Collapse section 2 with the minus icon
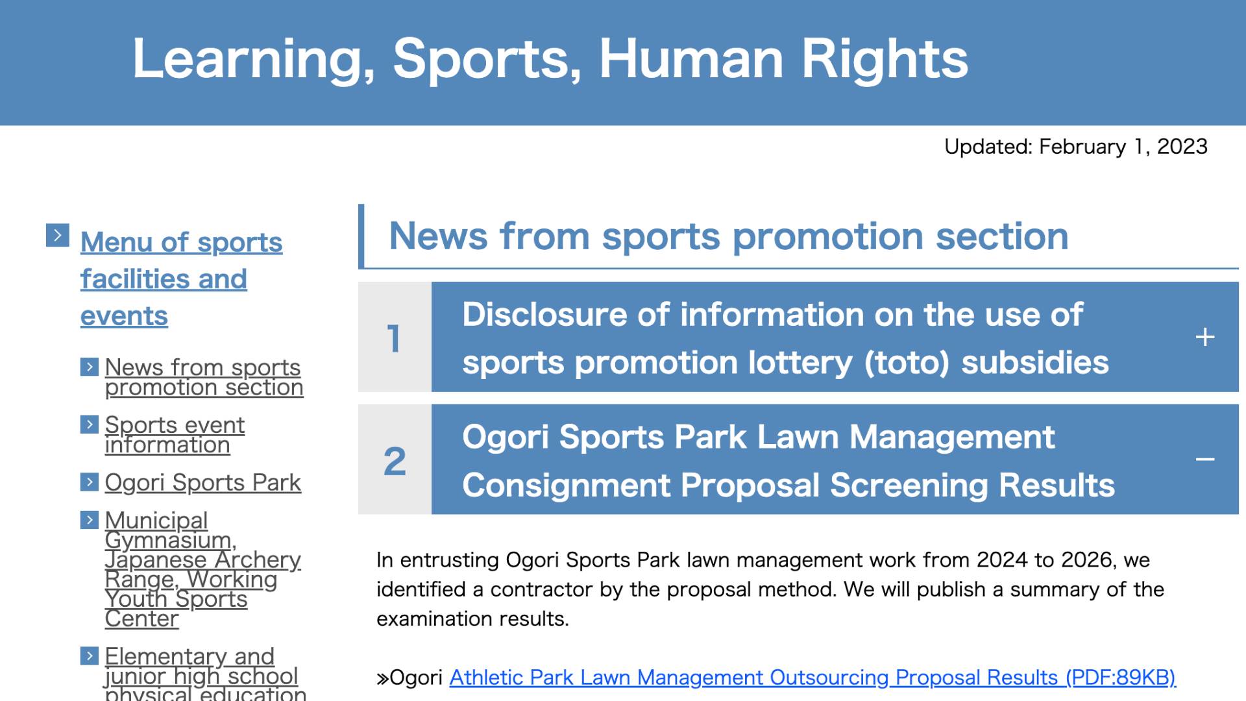 tap(1204, 460)
